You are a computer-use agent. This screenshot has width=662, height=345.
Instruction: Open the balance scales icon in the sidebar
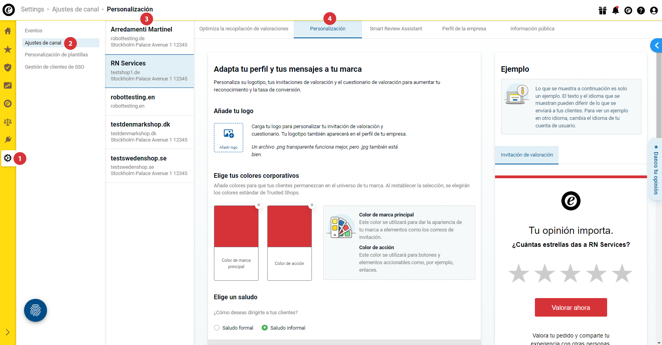click(8, 122)
